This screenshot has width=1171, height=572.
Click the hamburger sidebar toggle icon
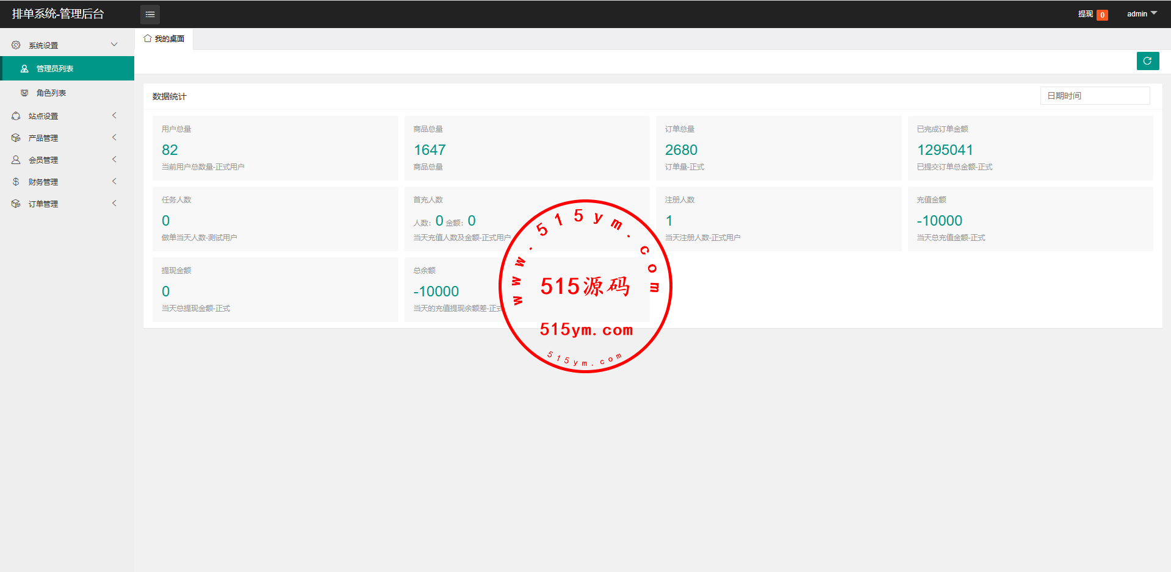point(150,14)
